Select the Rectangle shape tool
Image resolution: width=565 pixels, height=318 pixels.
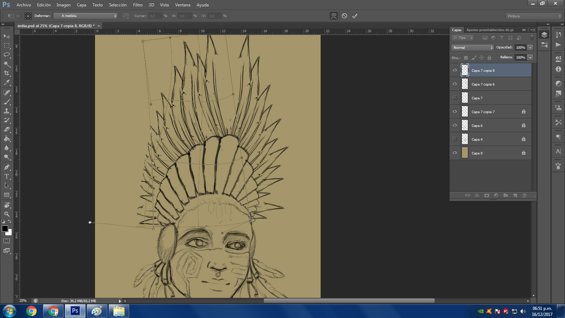tap(7, 195)
